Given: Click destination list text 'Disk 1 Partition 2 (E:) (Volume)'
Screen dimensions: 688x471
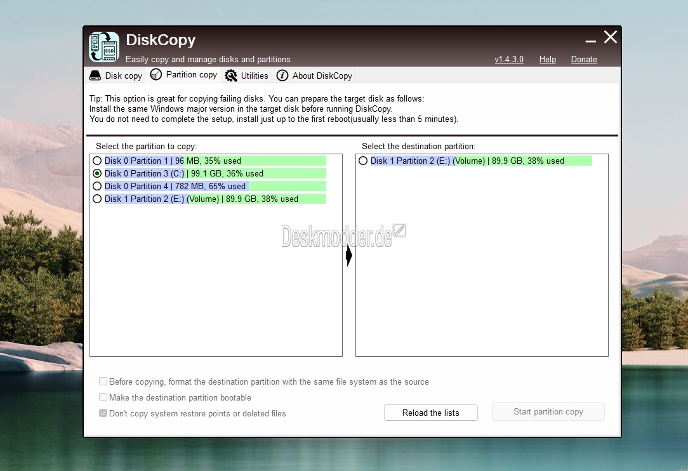Looking at the screenshot, I should pos(427,161).
